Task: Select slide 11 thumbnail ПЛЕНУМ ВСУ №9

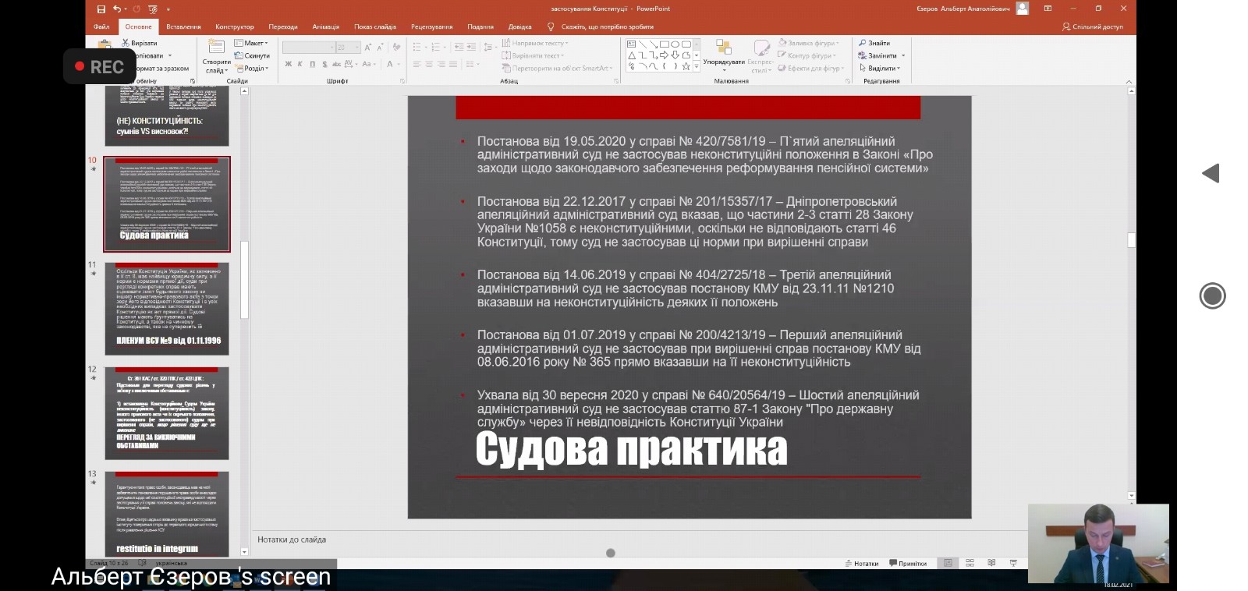Action: click(167, 309)
